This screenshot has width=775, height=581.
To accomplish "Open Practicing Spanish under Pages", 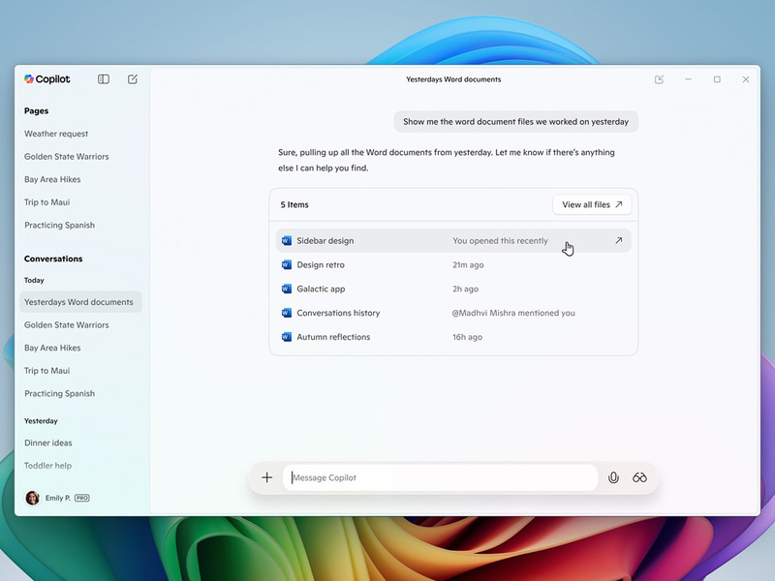I will pyautogui.click(x=59, y=226).
